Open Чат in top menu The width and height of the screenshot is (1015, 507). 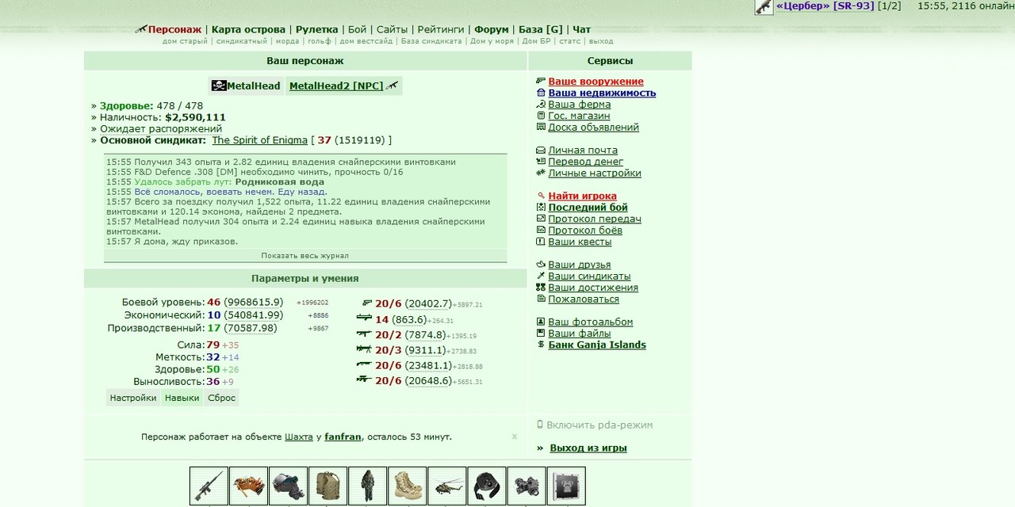pyautogui.click(x=581, y=29)
